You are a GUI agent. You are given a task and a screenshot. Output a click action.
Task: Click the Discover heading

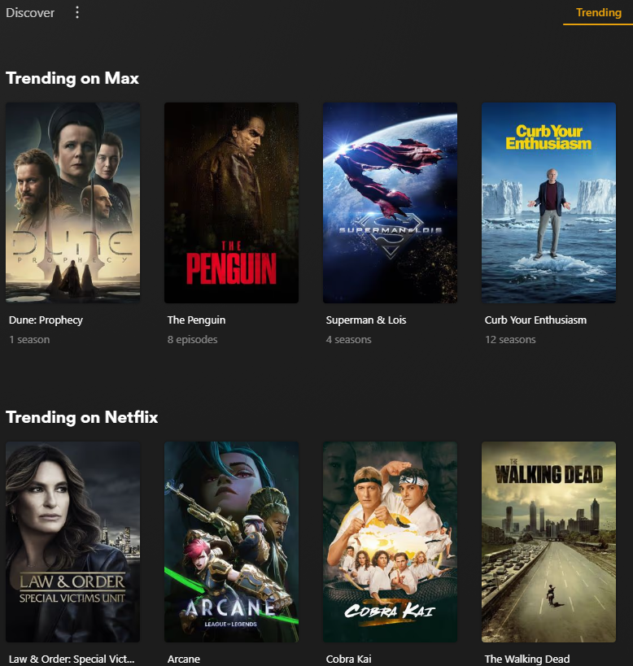click(x=30, y=13)
